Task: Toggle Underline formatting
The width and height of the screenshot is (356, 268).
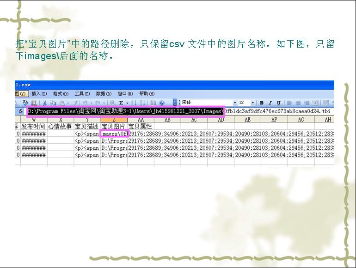Action: (279, 103)
